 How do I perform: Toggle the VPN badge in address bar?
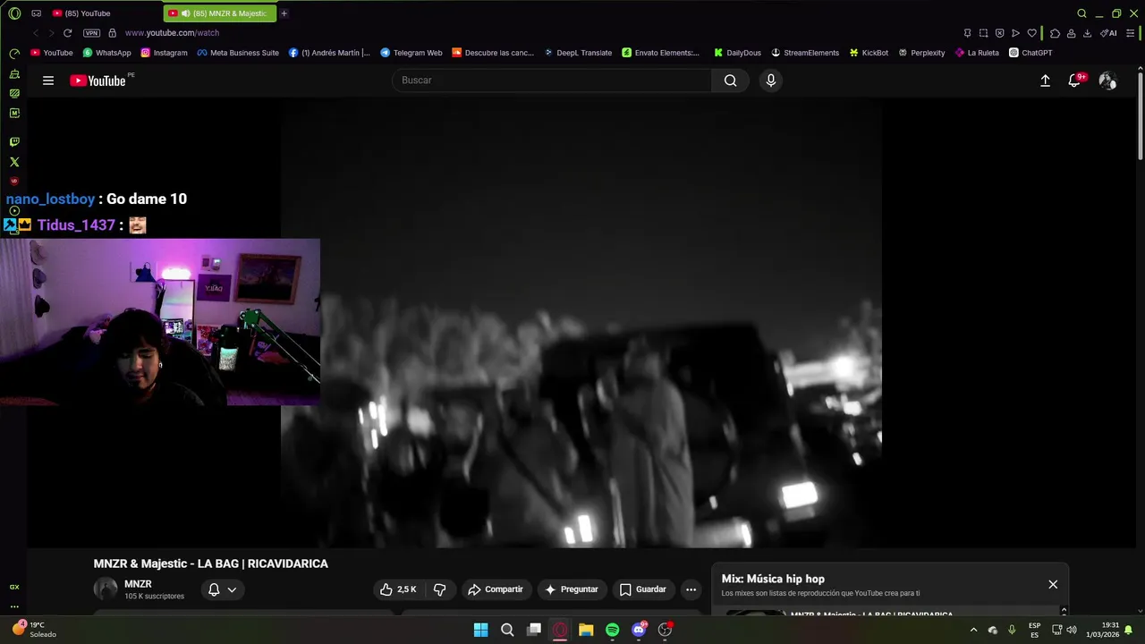[x=91, y=33]
